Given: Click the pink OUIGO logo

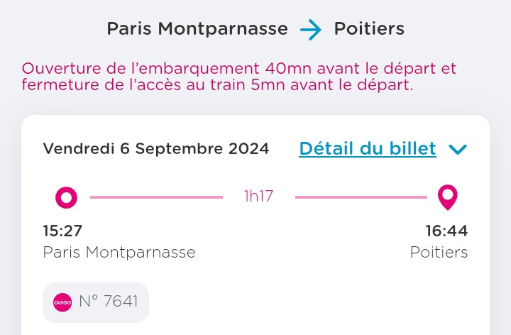Looking at the screenshot, I should (62, 302).
